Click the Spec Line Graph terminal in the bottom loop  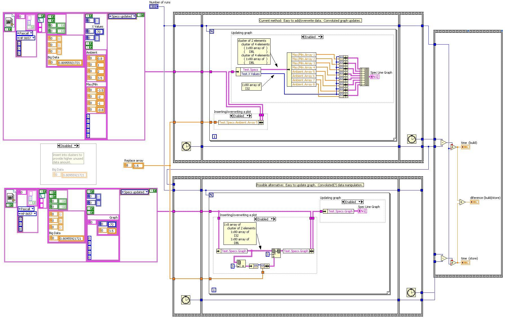362,211
